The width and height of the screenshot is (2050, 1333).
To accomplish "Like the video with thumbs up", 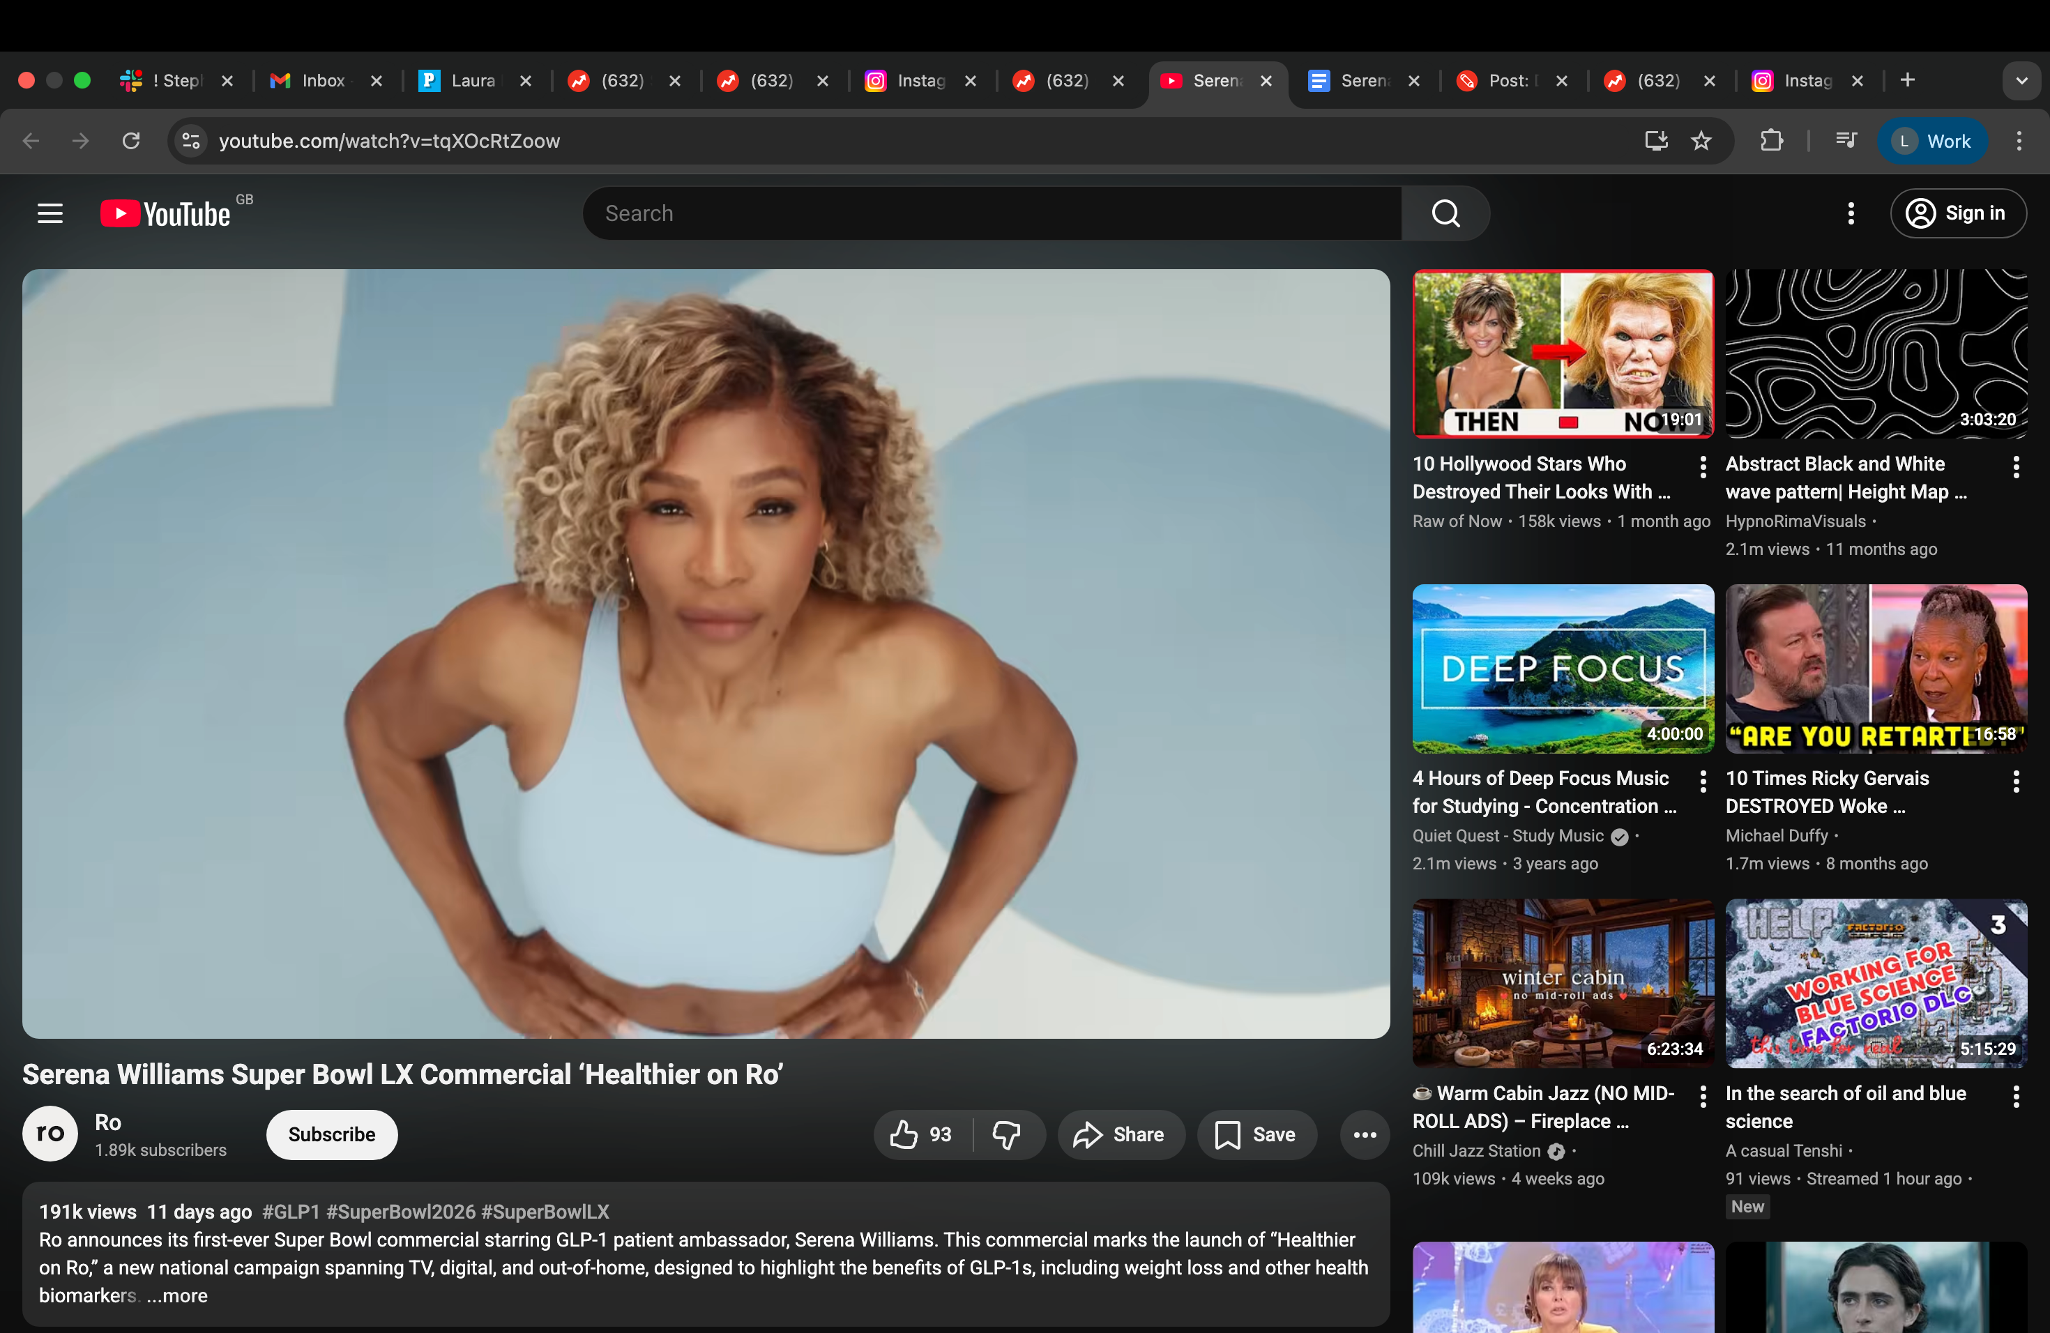I will (x=922, y=1134).
